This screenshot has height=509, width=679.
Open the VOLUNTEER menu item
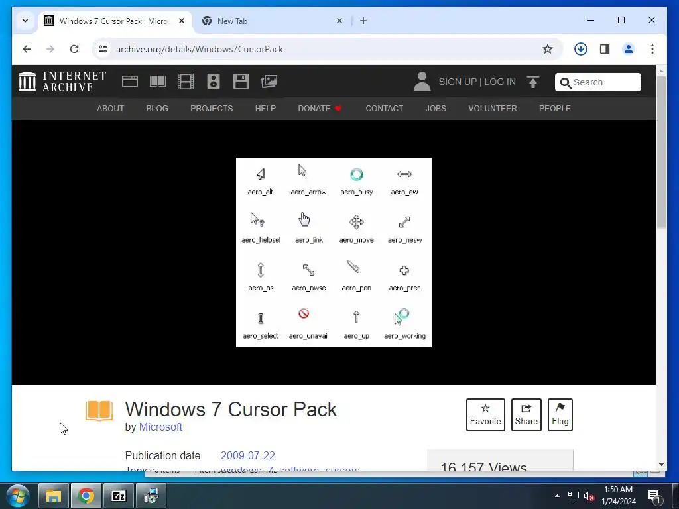493,108
